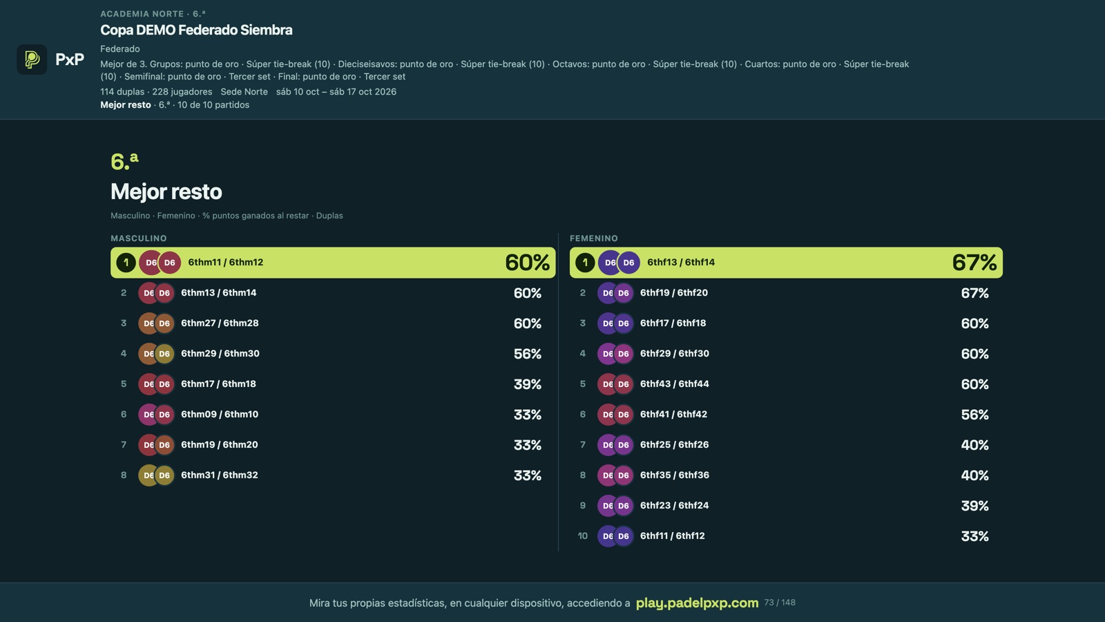Select the 6thf19 / 6thf20 pair name

674,293
